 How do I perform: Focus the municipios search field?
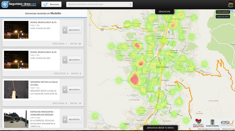click(x=98, y=4)
